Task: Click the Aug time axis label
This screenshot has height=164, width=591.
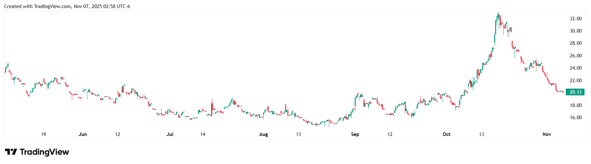Action: click(263, 134)
